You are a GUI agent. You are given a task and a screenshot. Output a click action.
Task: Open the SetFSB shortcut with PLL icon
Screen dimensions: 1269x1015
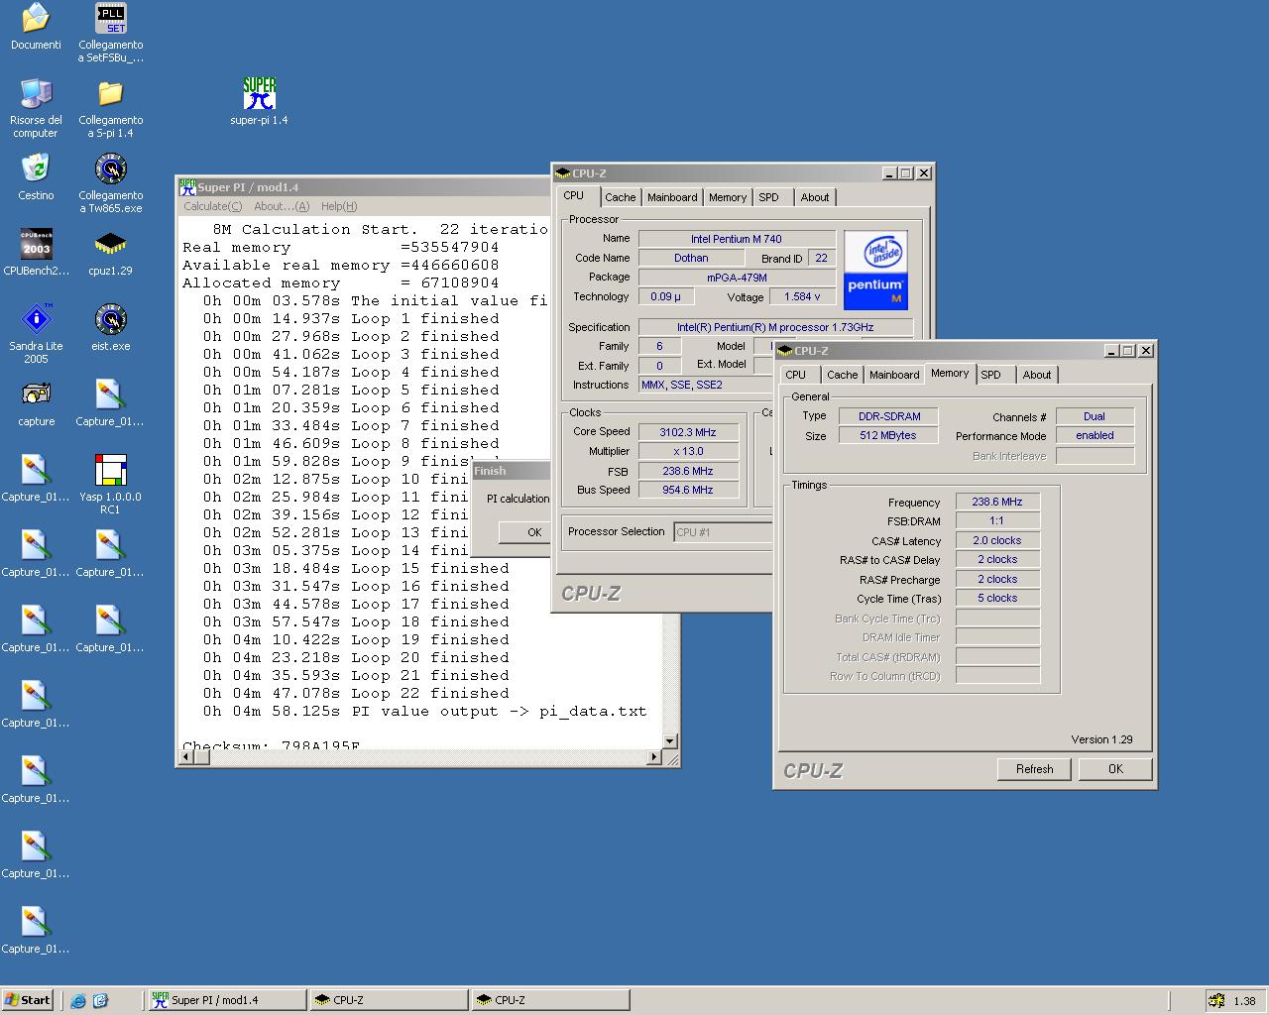110,18
